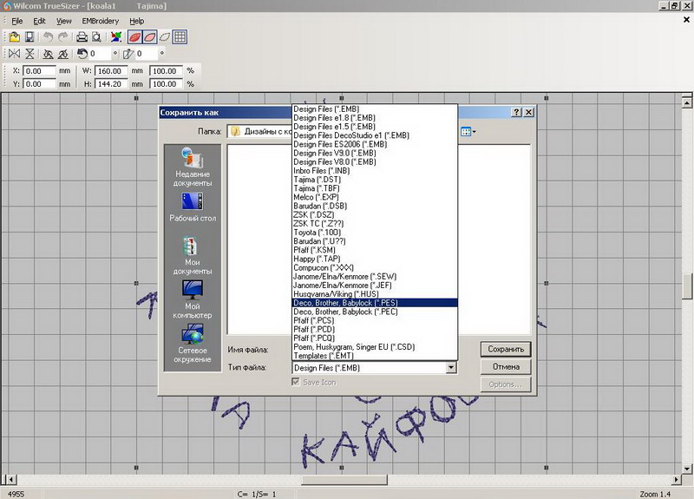Toggle the red stitch view button
Screen dimensions: 694x499
135,37
